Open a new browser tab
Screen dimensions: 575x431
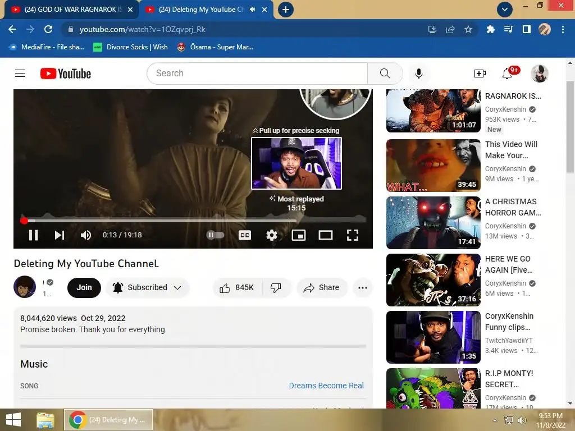point(286,10)
